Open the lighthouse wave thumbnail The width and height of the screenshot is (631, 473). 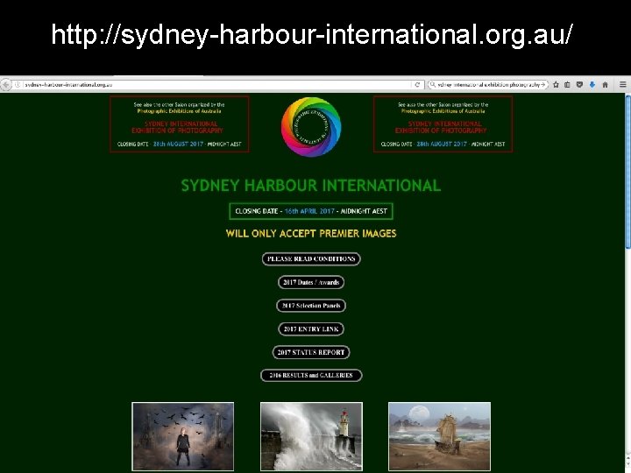[311, 436]
